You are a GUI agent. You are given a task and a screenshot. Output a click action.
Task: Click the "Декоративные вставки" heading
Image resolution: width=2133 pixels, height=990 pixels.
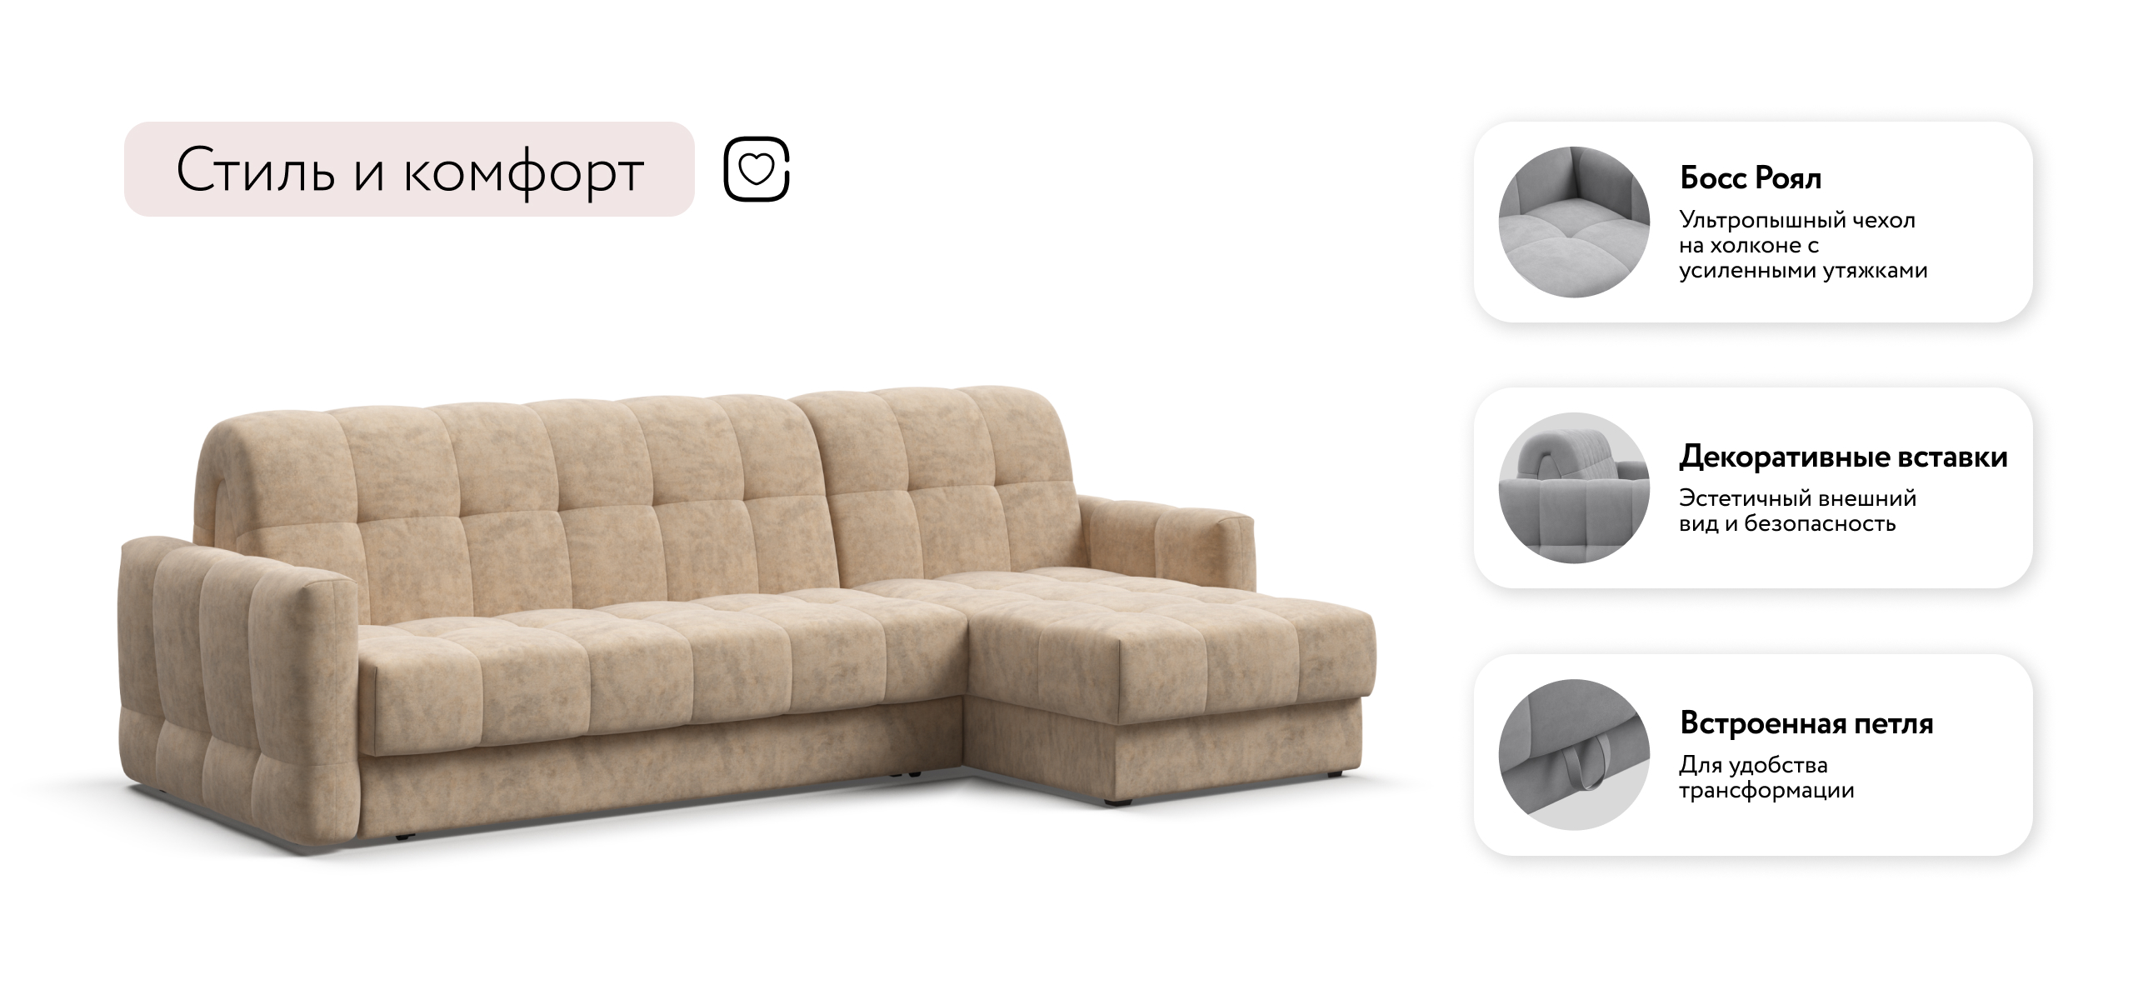point(1843,457)
